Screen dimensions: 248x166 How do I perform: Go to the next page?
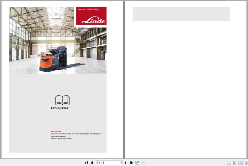click(126, 163)
